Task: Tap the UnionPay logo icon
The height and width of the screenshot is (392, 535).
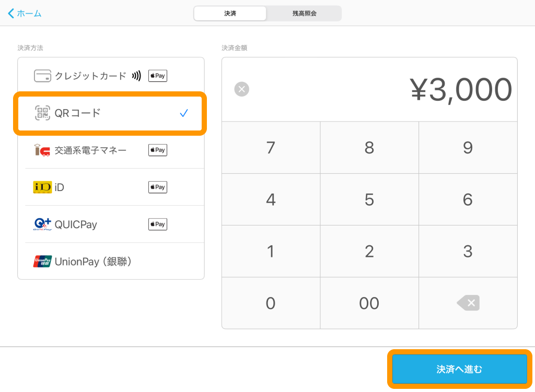Action: 42,262
